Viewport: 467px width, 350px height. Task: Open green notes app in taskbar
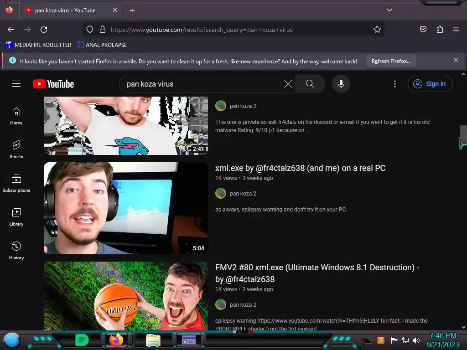click(x=82, y=340)
